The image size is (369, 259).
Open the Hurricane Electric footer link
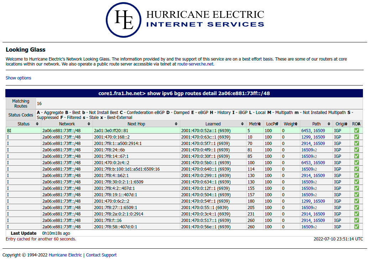click(x=65, y=255)
